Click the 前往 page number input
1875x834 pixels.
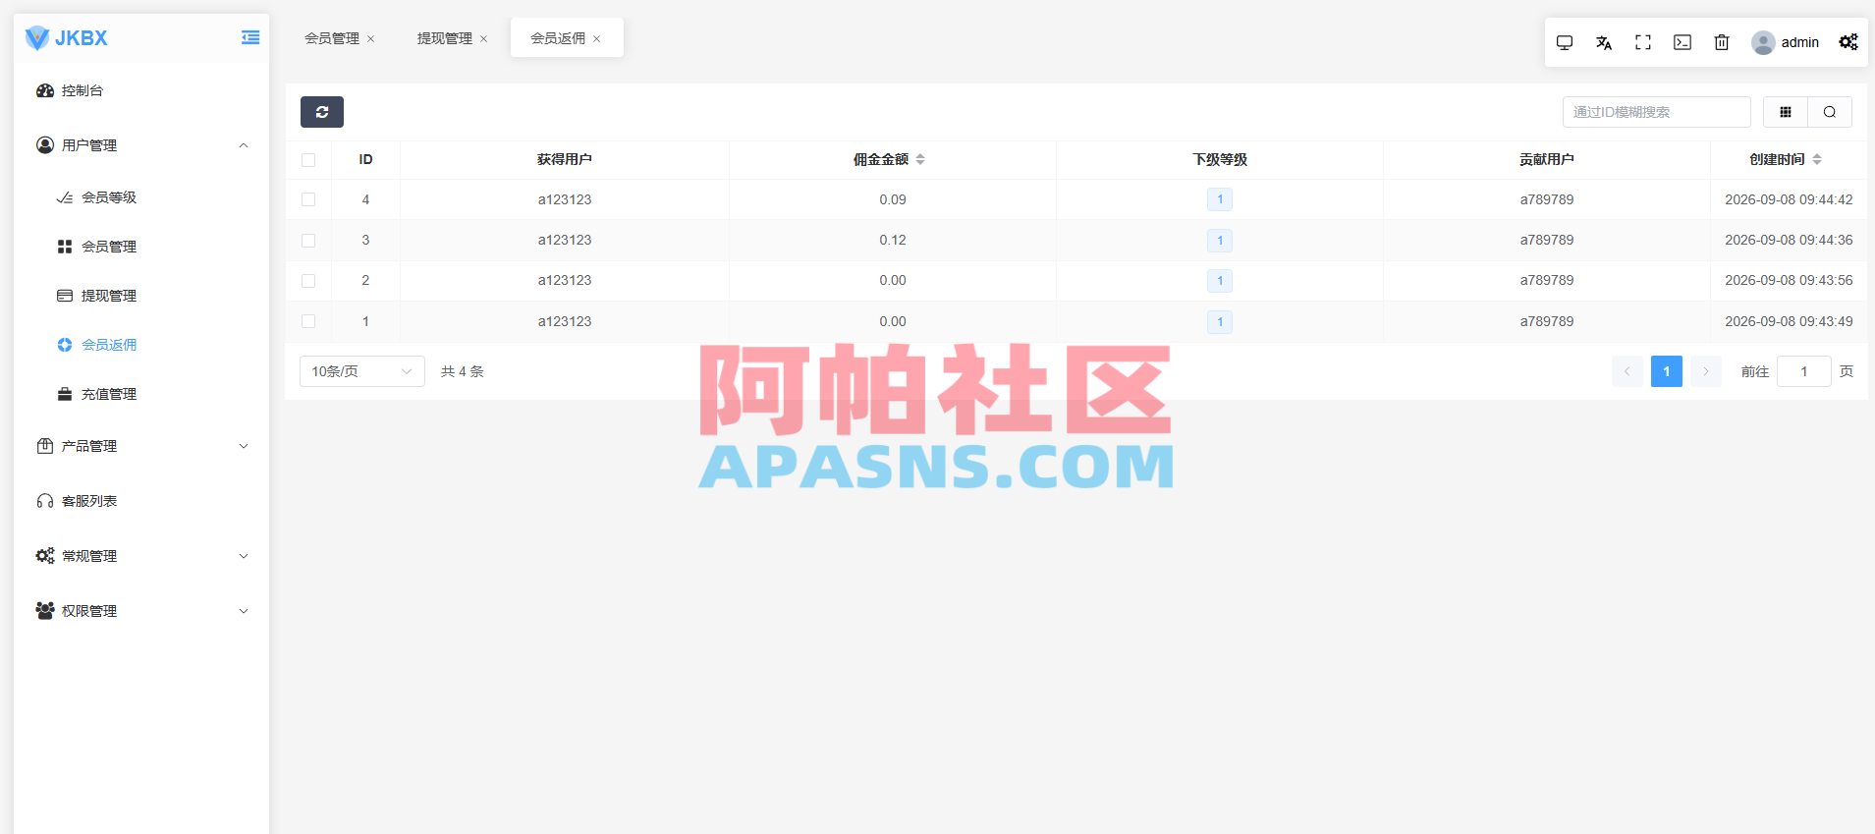pyautogui.click(x=1804, y=371)
